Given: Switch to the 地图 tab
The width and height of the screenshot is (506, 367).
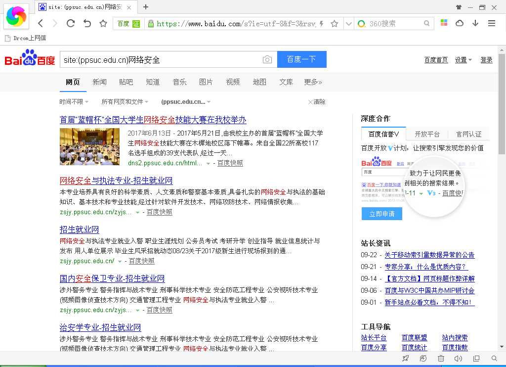Looking at the screenshot, I should pyautogui.click(x=259, y=82).
